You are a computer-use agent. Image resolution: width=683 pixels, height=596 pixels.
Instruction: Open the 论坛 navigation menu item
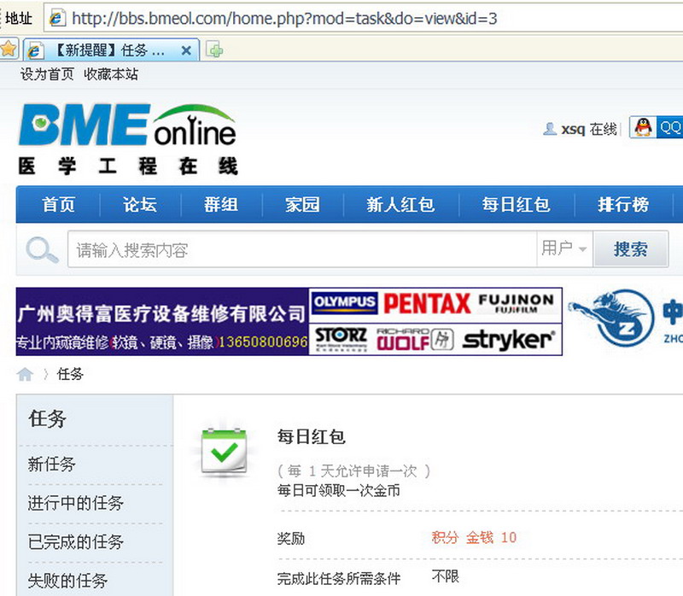pyautogui.click(x=139, y=205)
